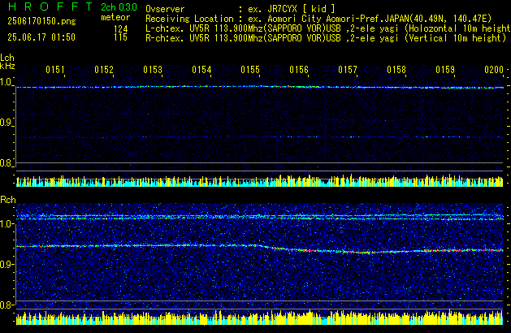511x333 pixels.
Task: Click the Lch channel label
Action: click(x=7, y=58)
